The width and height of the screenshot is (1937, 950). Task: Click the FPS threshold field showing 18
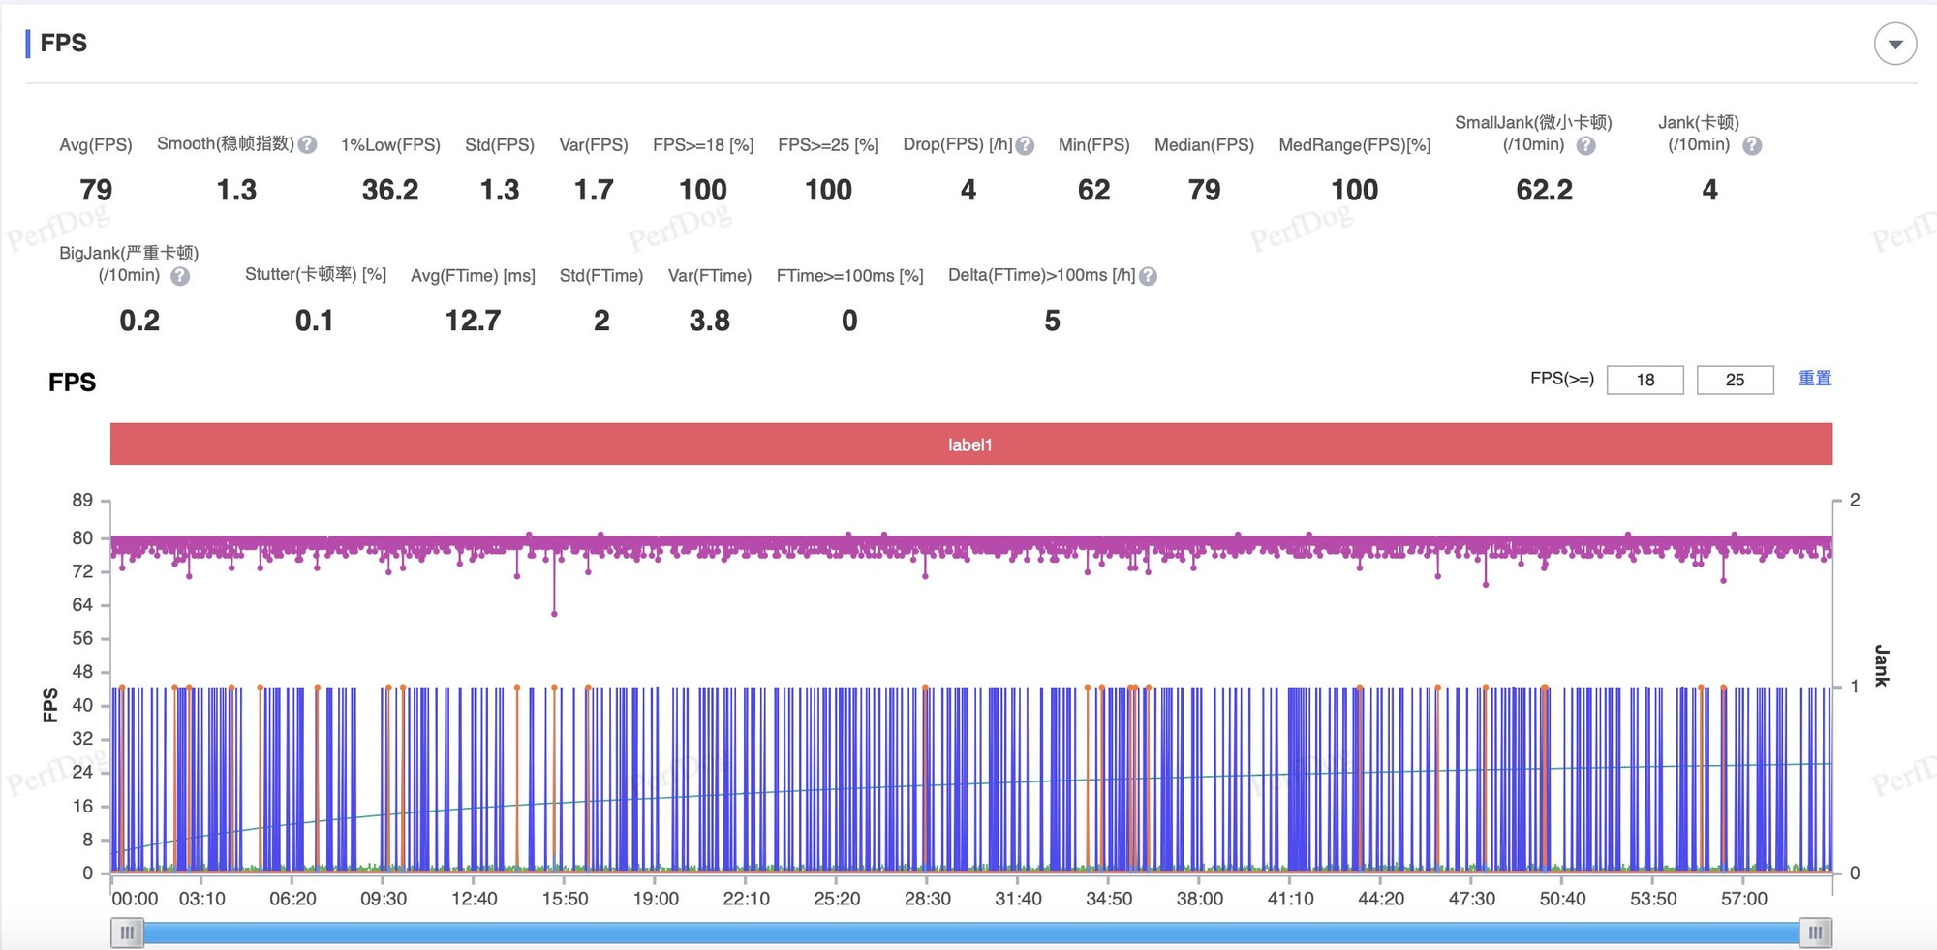pos(1645,380)
